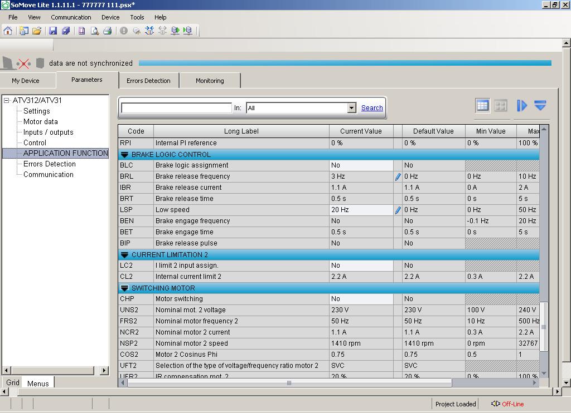The height and width of the screenshot is (413, 571).
Task: Select the Parameters tab
Action: (86, 80)
